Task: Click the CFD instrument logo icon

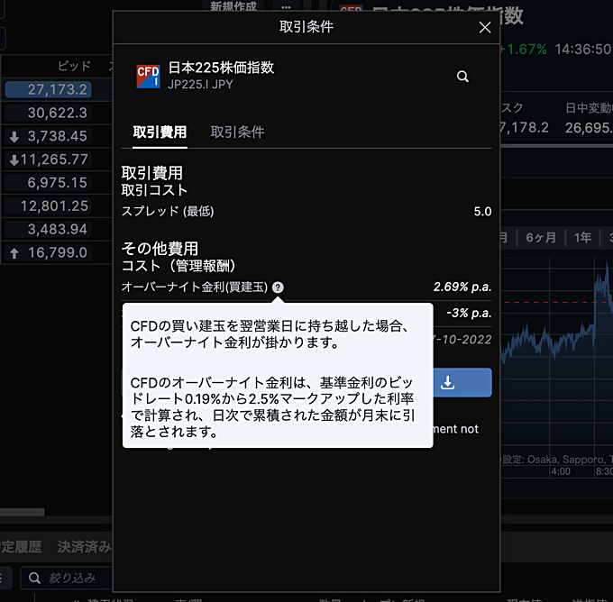Action: (148, 77)
